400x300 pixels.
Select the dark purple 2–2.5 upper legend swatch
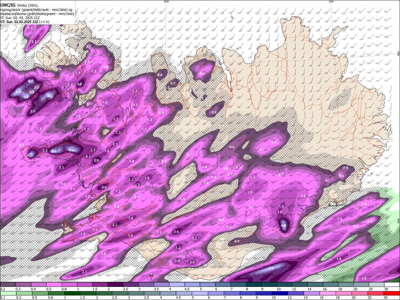click(115, 285)
